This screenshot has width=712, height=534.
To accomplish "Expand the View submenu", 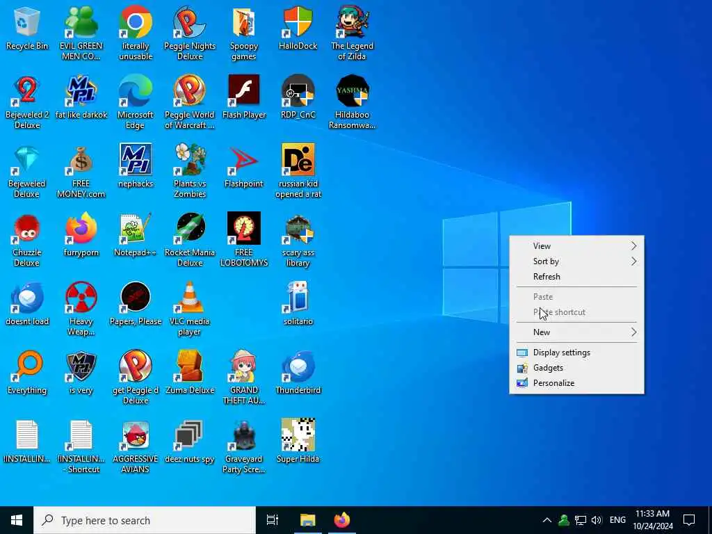I will [576, 245].
